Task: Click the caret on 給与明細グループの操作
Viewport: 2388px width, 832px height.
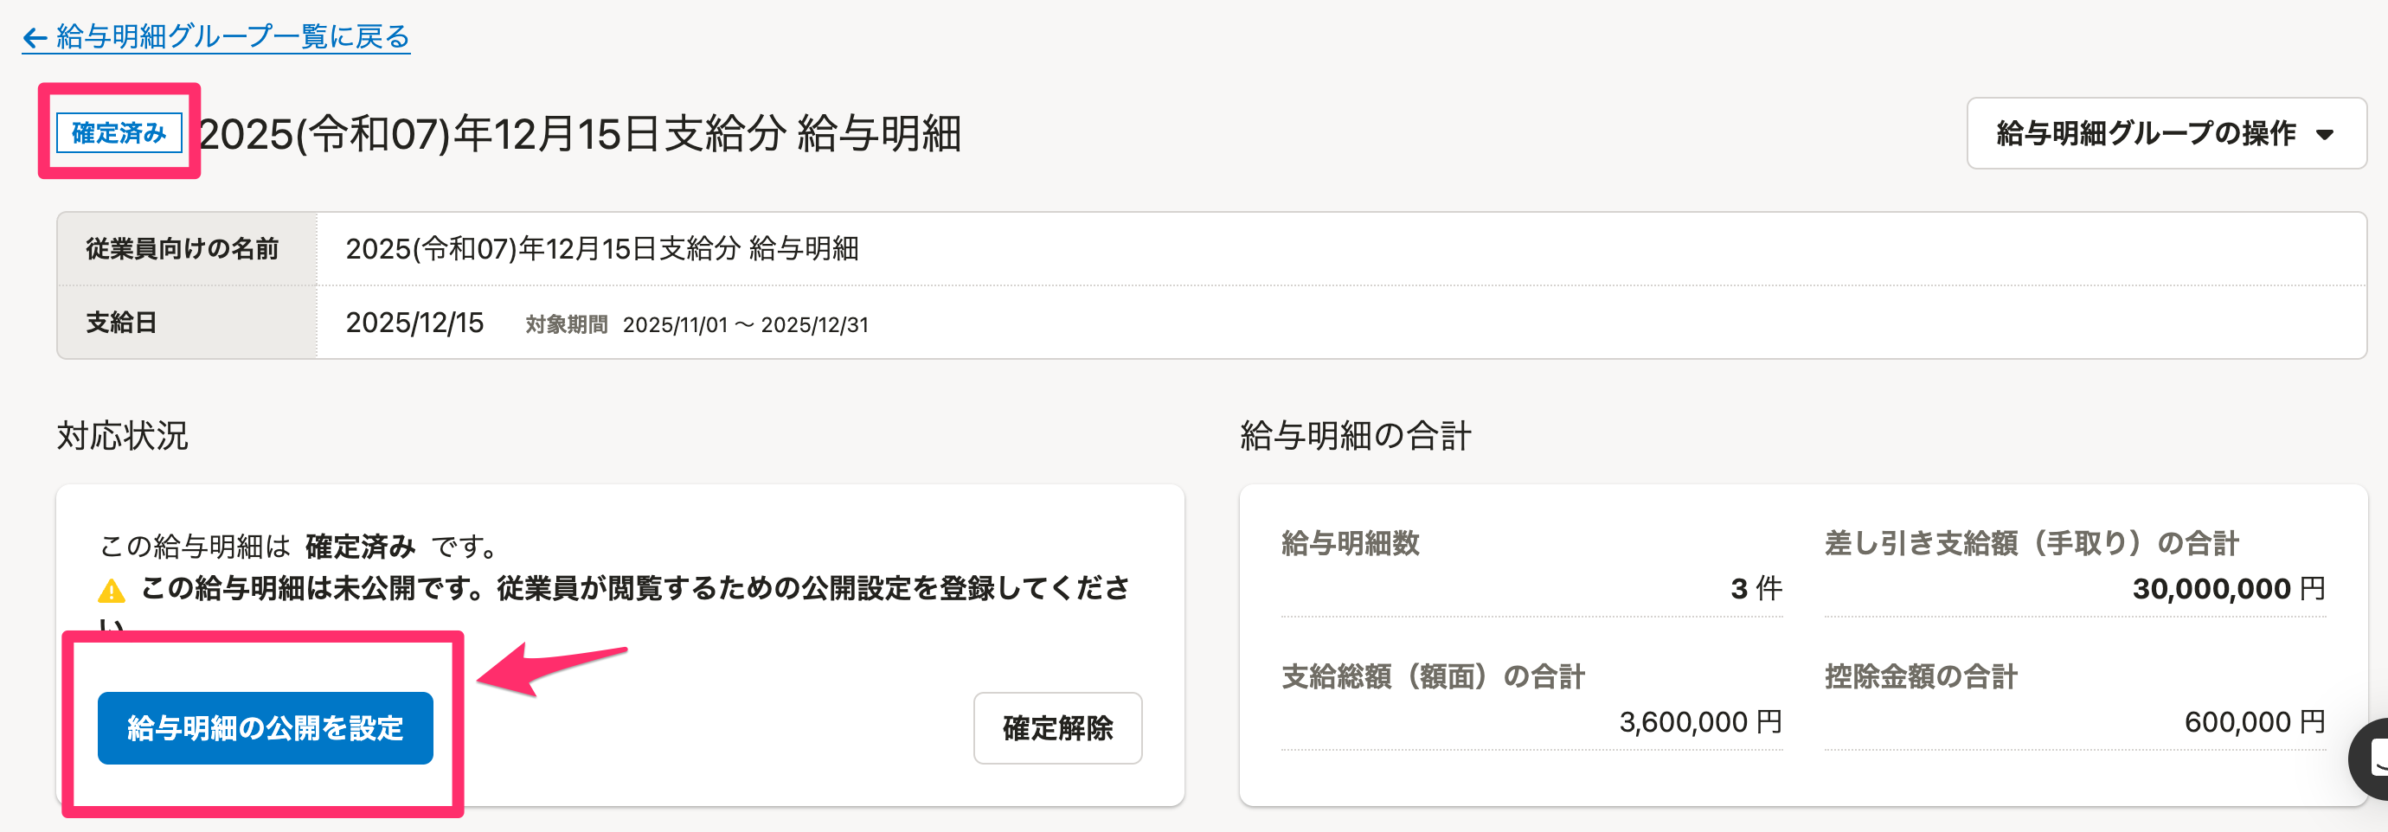Action: click(x=2324, y=134)
